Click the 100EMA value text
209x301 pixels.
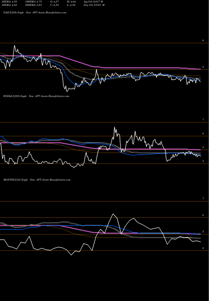[x=33, y=2]
